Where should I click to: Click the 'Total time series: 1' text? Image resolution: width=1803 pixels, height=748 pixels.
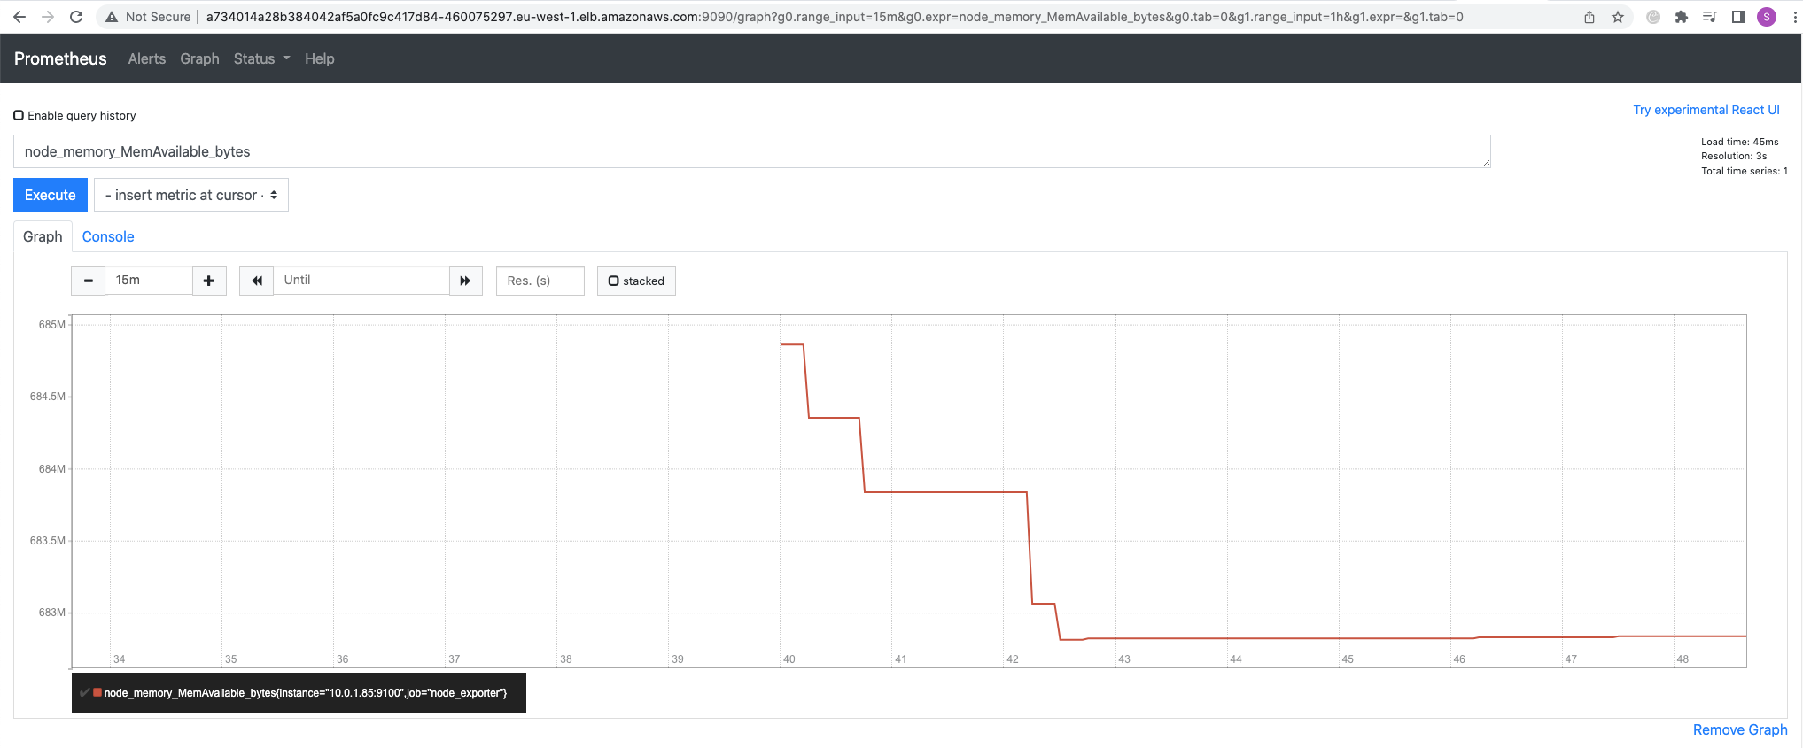(x=1745, y=171)
